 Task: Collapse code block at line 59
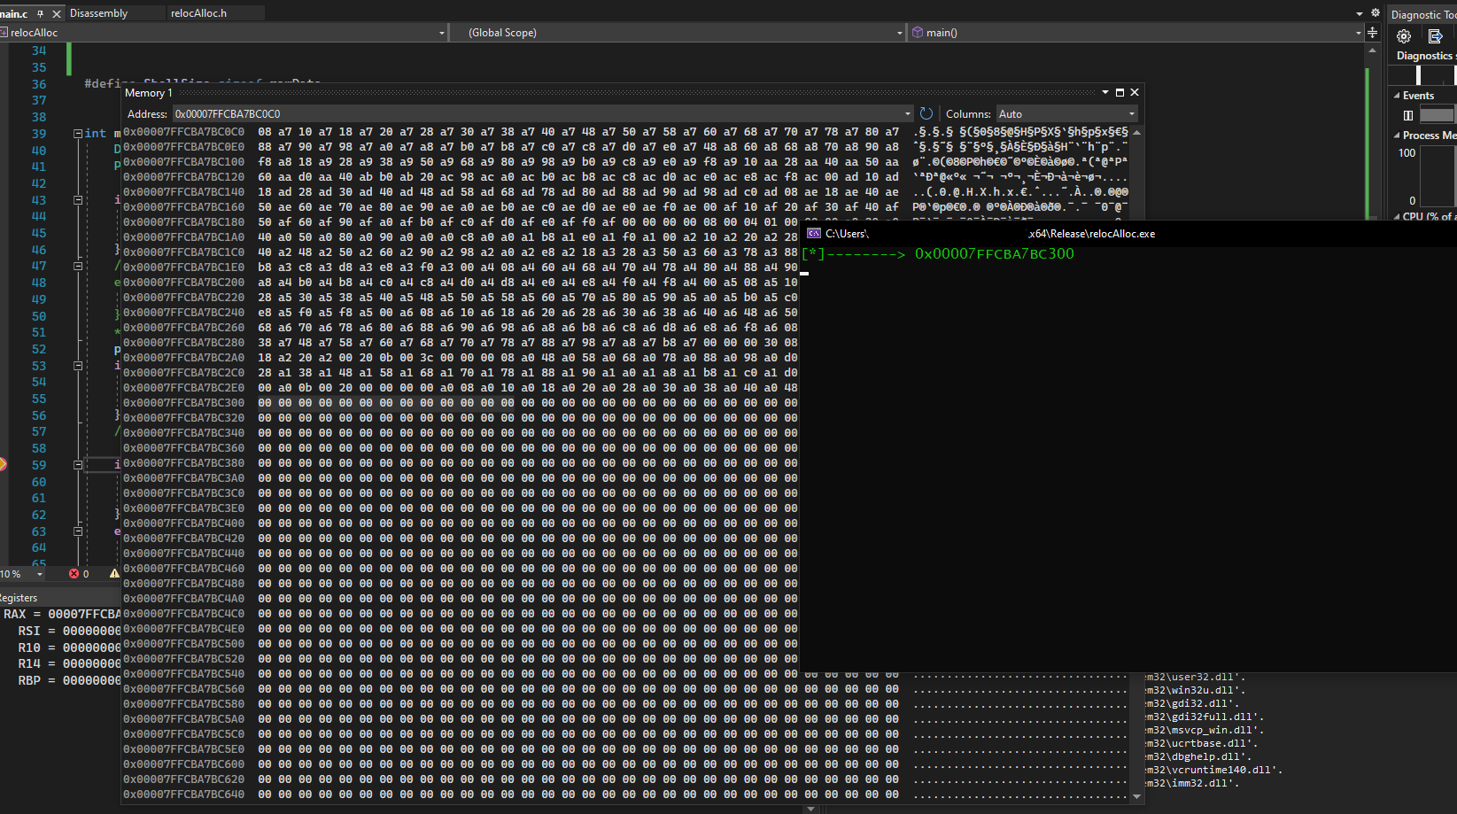coord(78,464)
